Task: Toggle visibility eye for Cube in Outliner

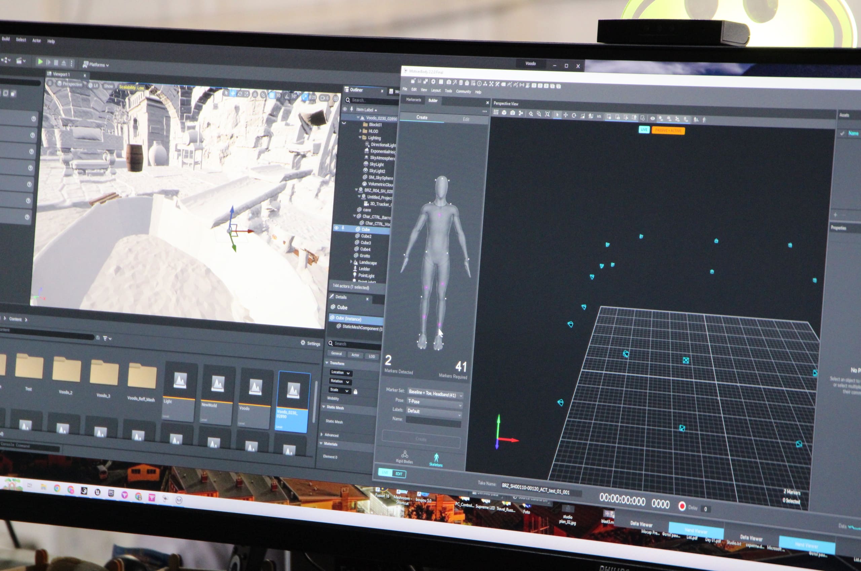Action: tap(336, 228)
